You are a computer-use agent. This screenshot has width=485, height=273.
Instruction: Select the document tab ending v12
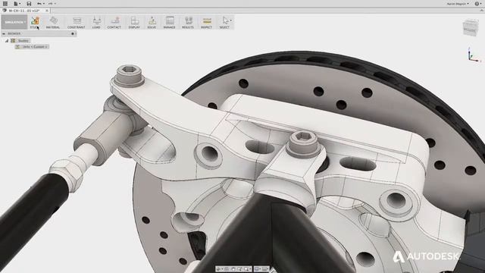click(24, 11)
